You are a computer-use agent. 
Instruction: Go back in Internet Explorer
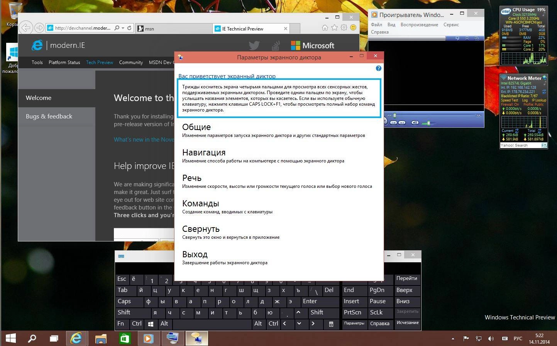pos(25,28)
